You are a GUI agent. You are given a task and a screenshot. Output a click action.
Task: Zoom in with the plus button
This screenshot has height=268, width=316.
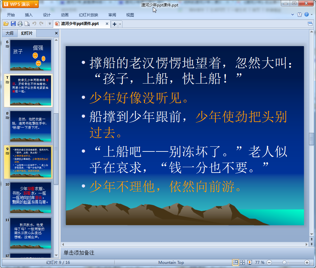(307, 263)
